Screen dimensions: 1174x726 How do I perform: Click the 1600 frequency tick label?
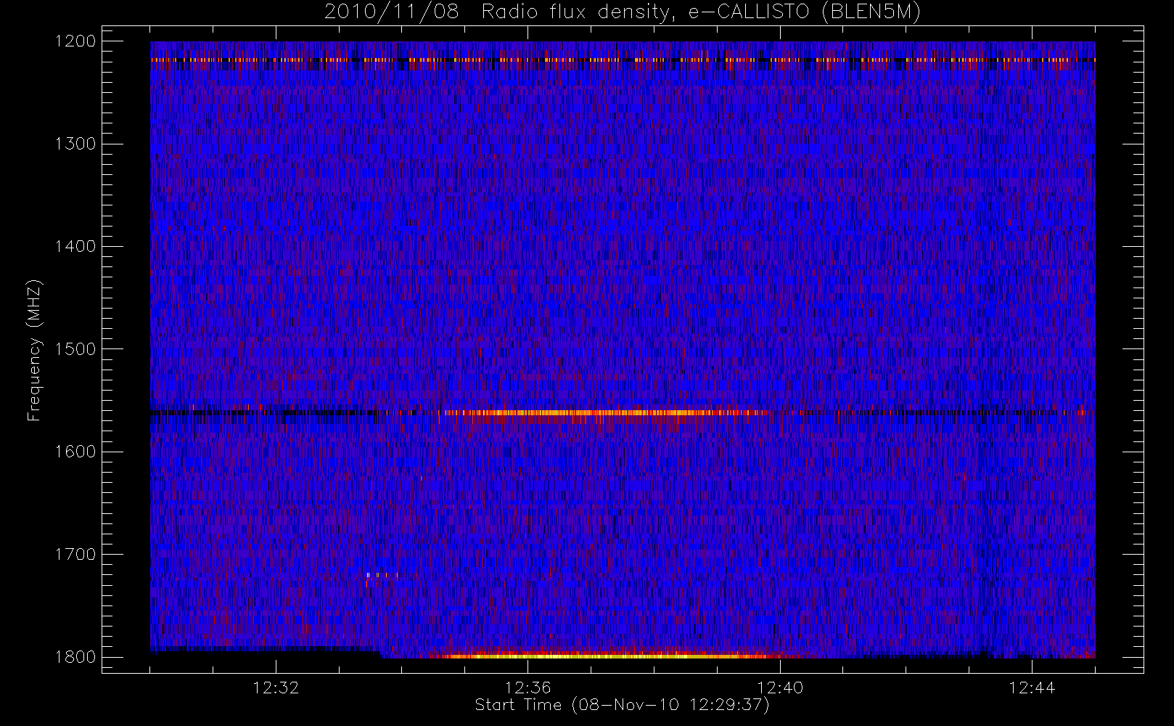point(75,452)
